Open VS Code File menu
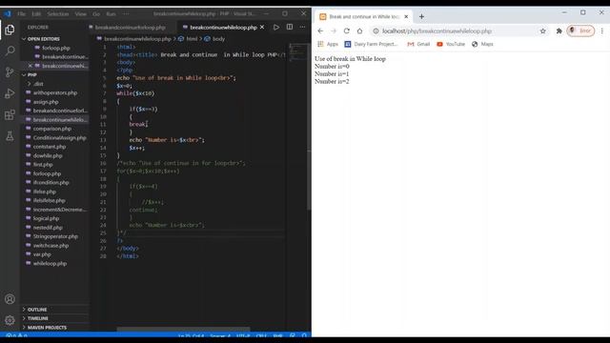 pos(21,13)
